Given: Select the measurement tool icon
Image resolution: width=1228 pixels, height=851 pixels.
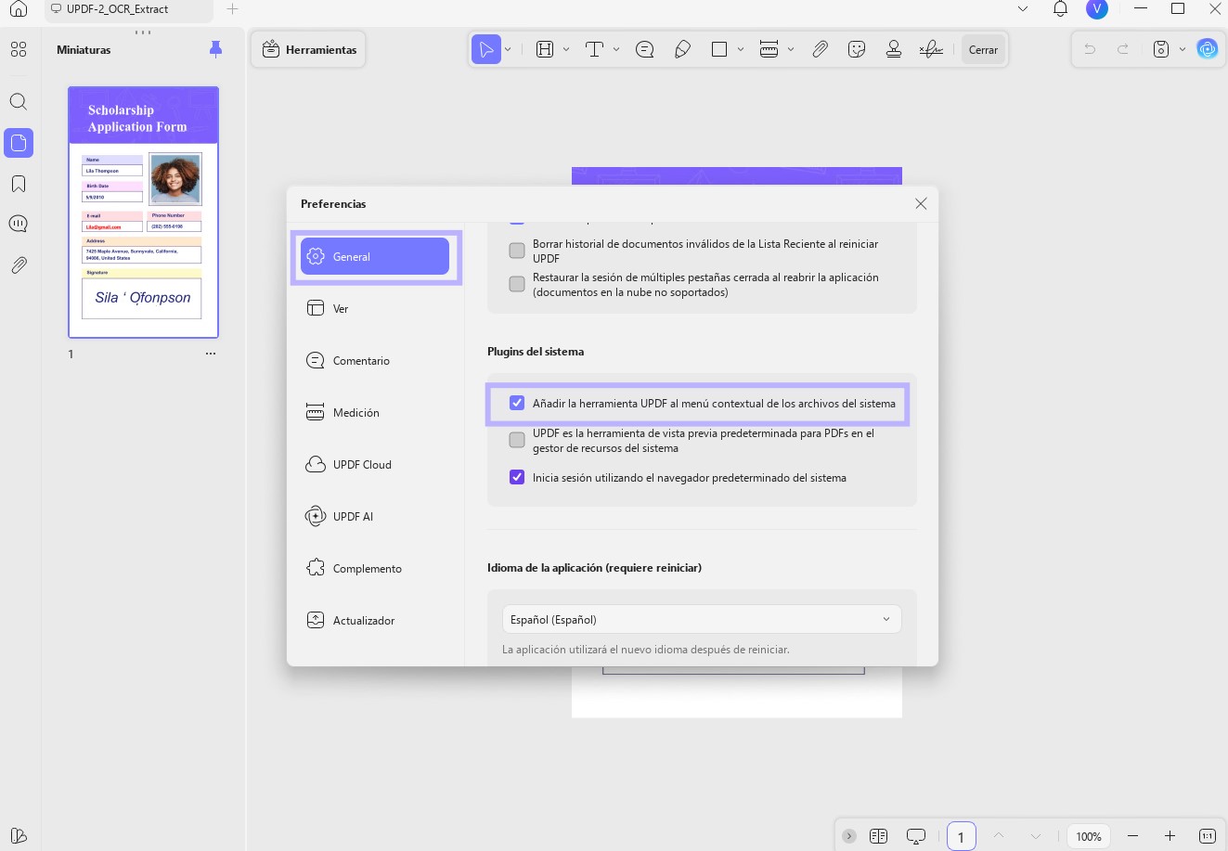Looking at the screenshot, I should 769,50.
